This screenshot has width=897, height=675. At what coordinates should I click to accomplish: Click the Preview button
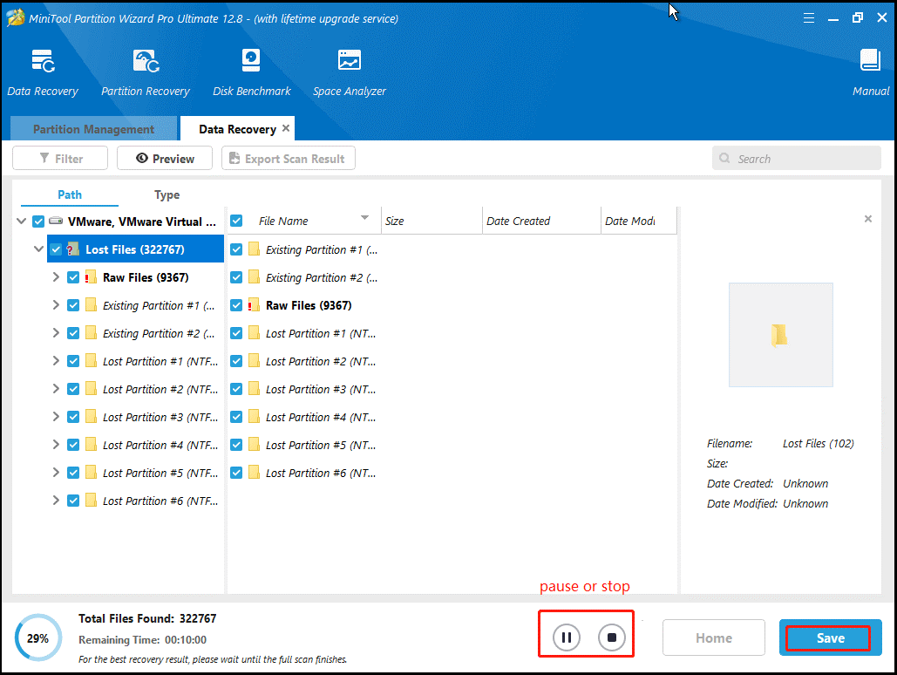click(x=165, y=158)
